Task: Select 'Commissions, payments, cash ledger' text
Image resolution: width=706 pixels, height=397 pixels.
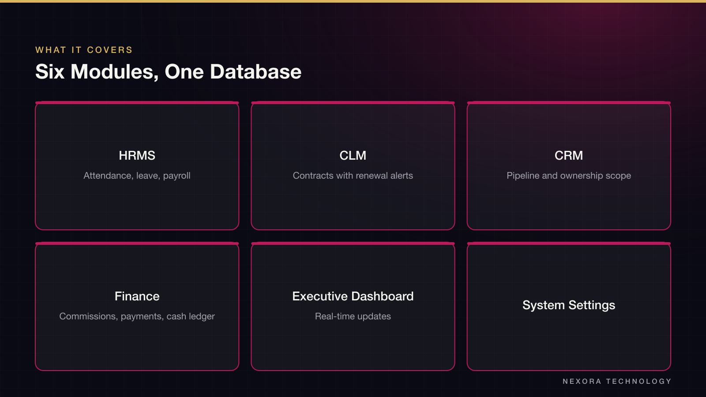Action: [137, 316]
